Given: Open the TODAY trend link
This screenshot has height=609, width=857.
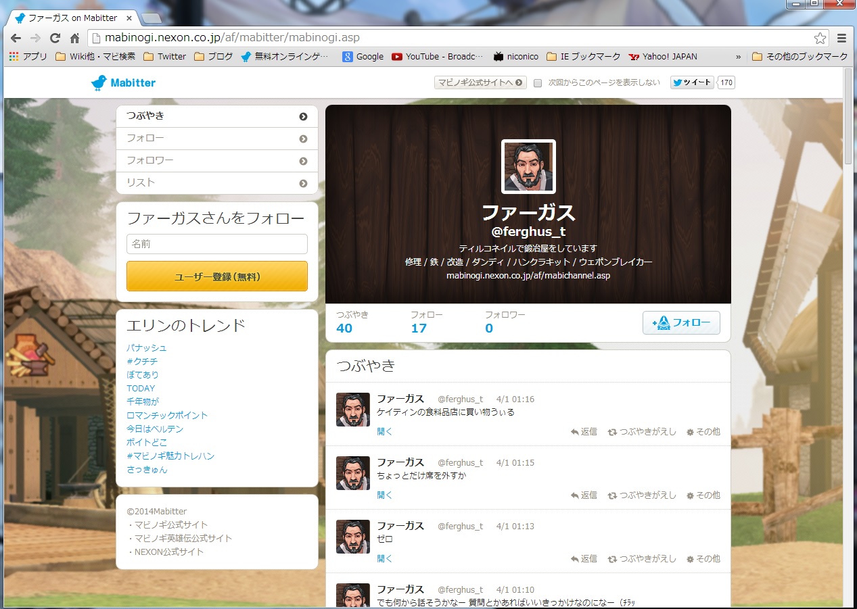Looking at the screenshot, I should point(141,388).
